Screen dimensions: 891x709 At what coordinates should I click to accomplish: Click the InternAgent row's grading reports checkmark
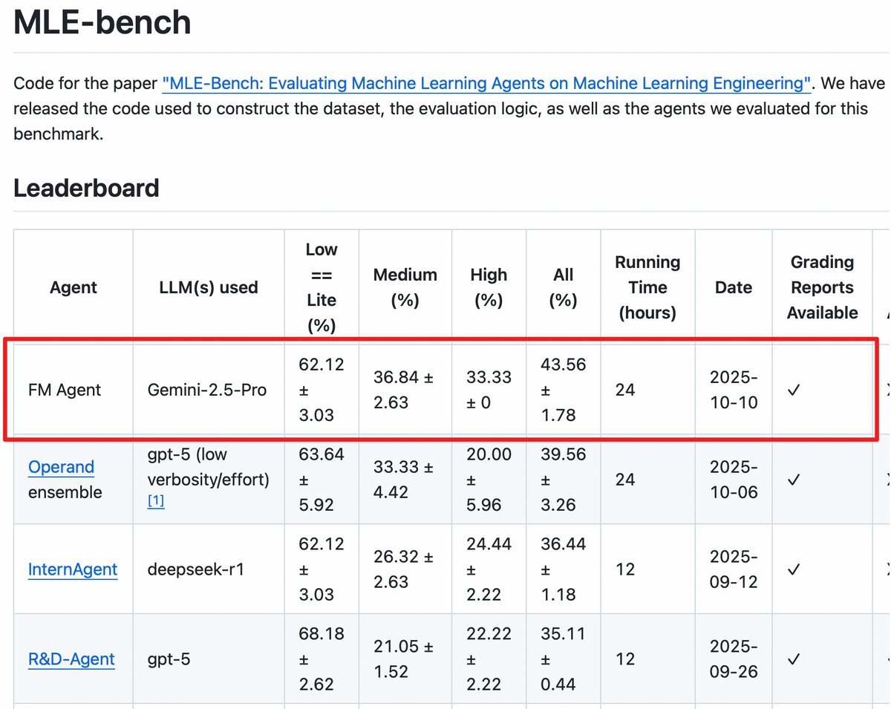pyautogui.click(x=794, y=569)
